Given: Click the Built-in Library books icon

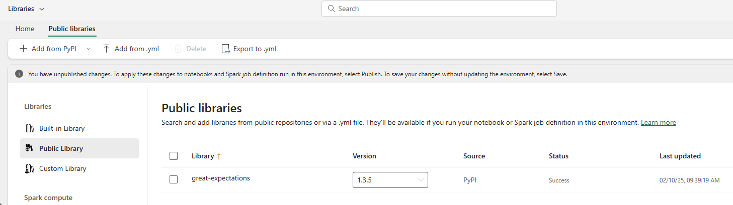Looking at the screenshot, I should pyautogui.click(x=30, y=128).
